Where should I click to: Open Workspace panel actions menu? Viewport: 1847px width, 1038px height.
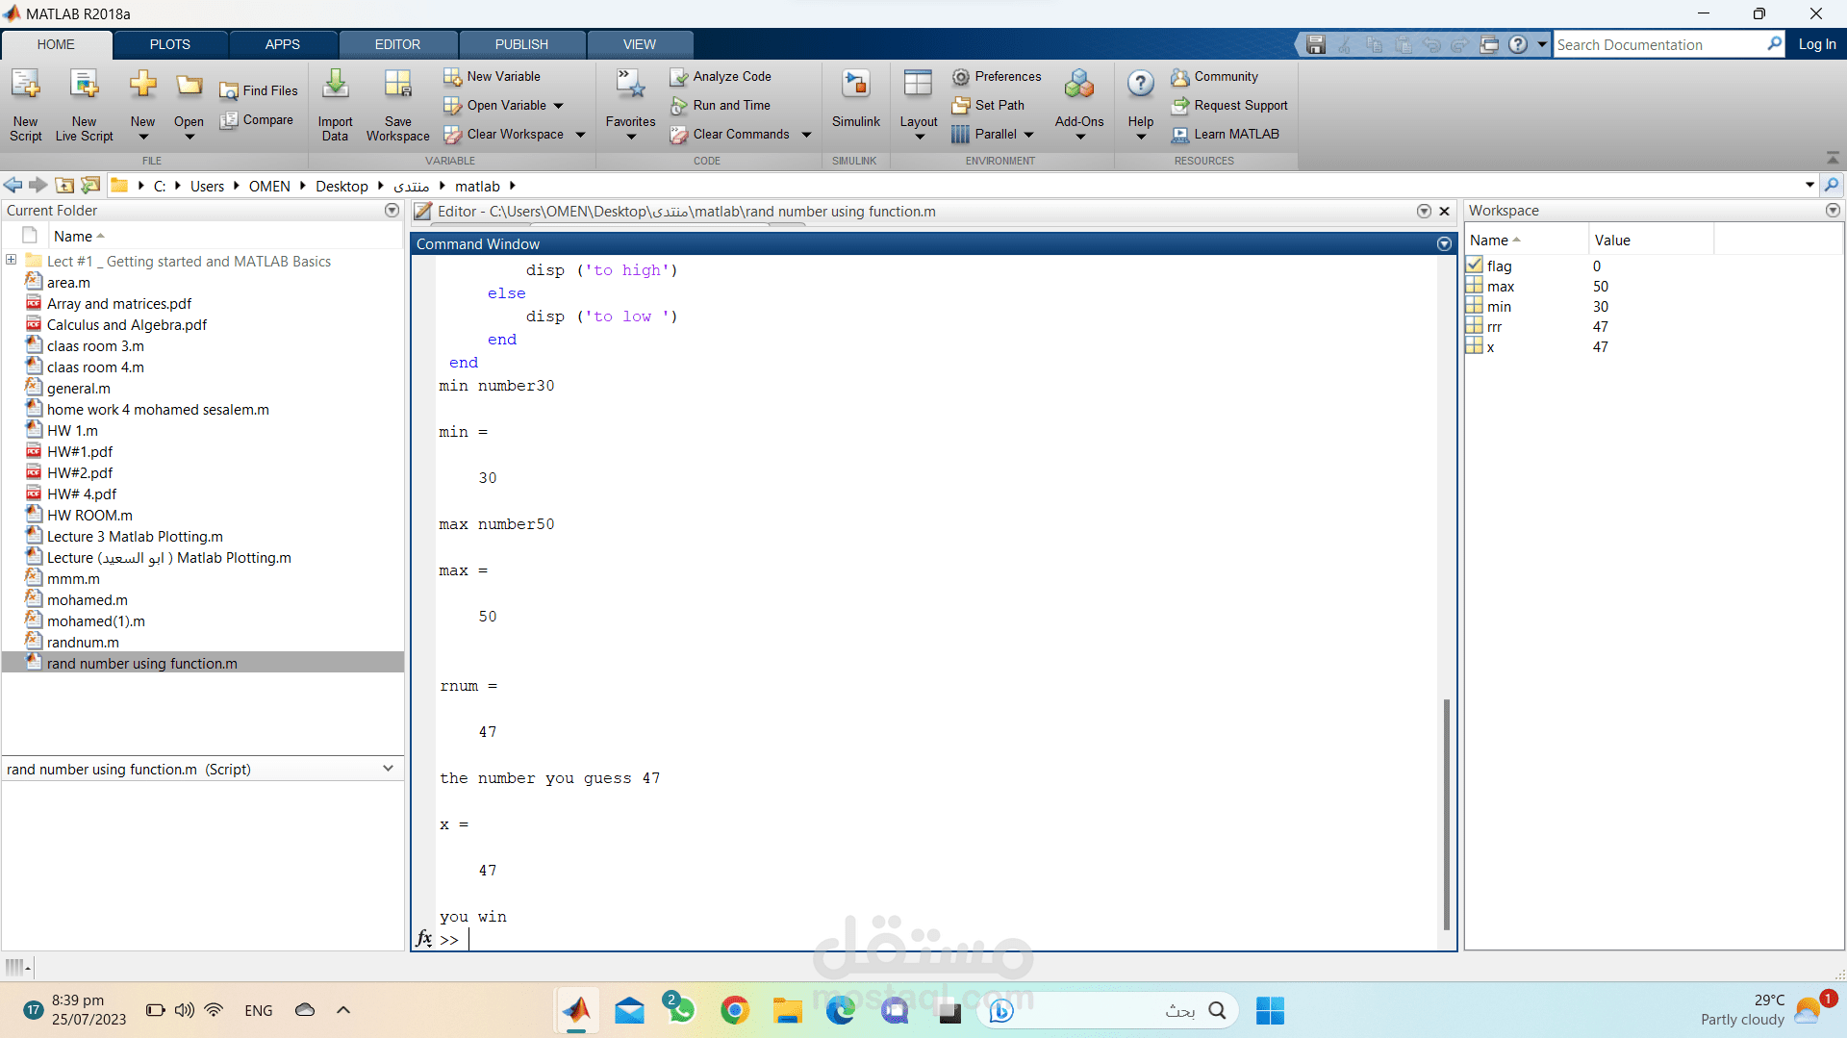pyautogui.click(x=1833, y=210)
